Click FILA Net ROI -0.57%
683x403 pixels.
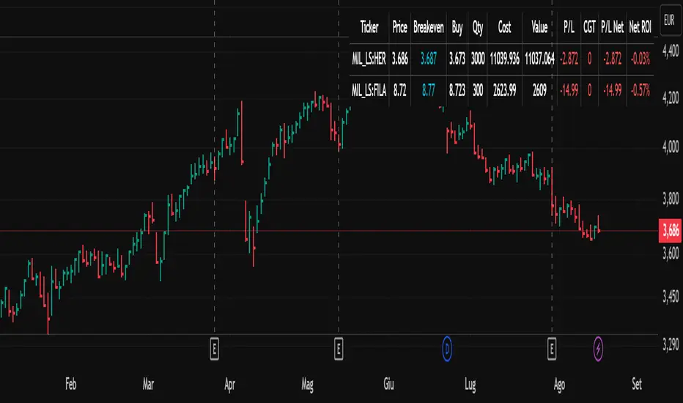640,90
